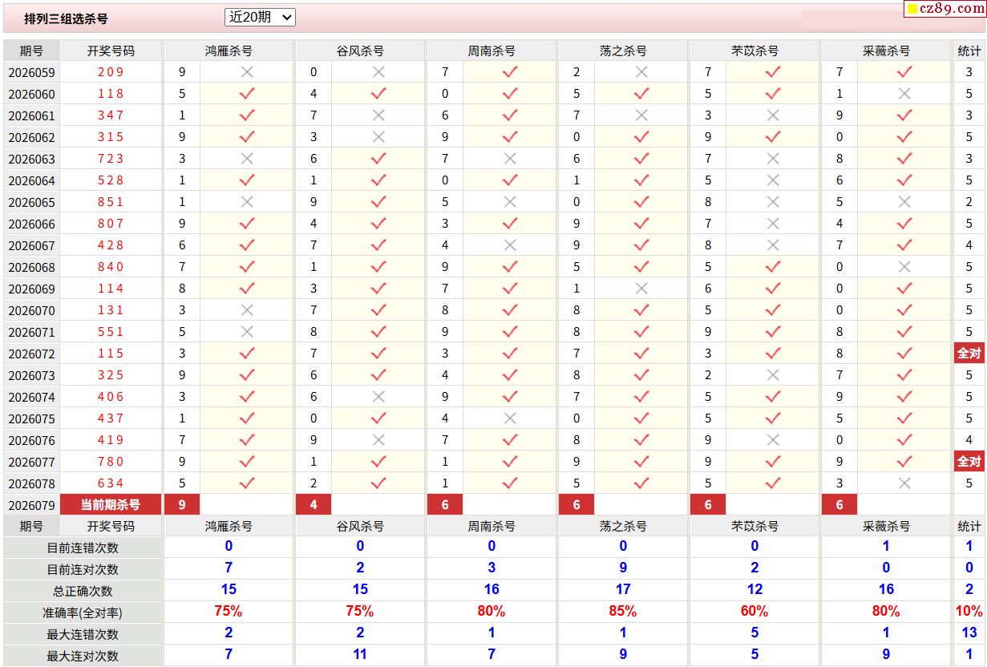Click the X mark for 鸿雁杀号 in row 2026059
Viewport: 987px width, 667px height.
247,72
